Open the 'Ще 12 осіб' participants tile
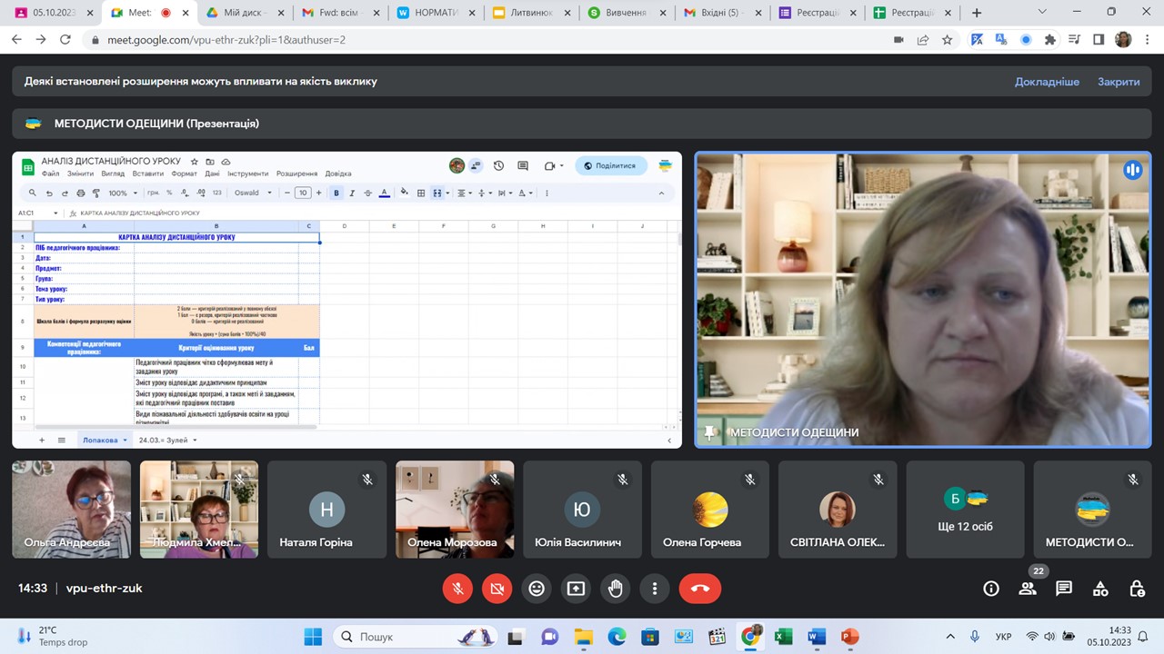The width and height of the screenshot is (1164, 654). tap(964, 509)
